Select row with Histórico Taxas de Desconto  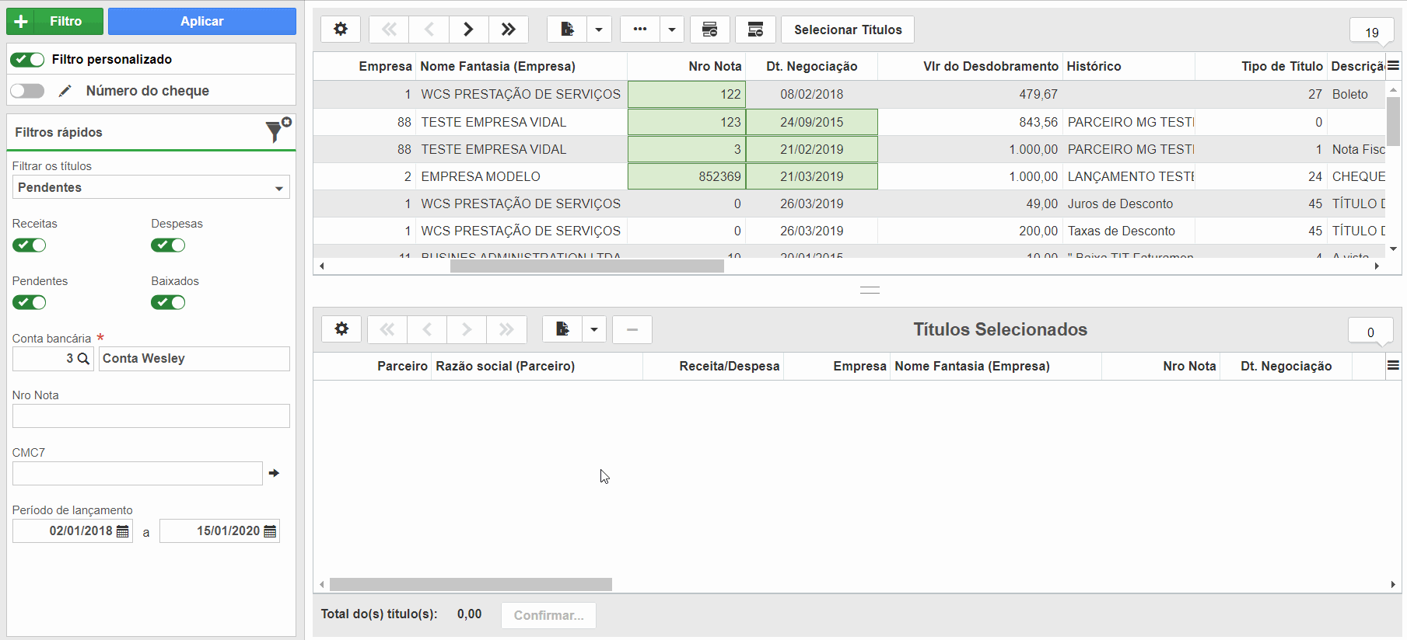(x=849, y=231)
